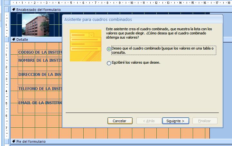Click the building photo in the form header
The height and width of the screenshot is (146, 232).
coord(36,25)
